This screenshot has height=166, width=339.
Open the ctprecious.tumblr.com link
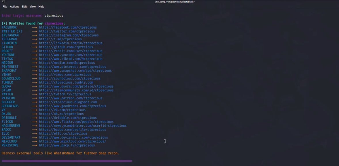66,82
